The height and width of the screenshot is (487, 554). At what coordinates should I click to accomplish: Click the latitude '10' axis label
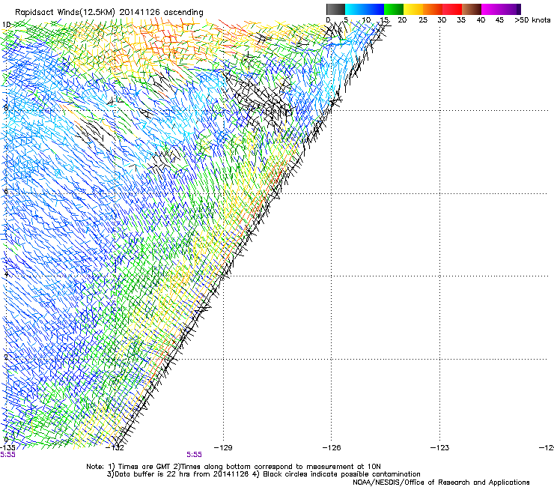coord(6,25)
